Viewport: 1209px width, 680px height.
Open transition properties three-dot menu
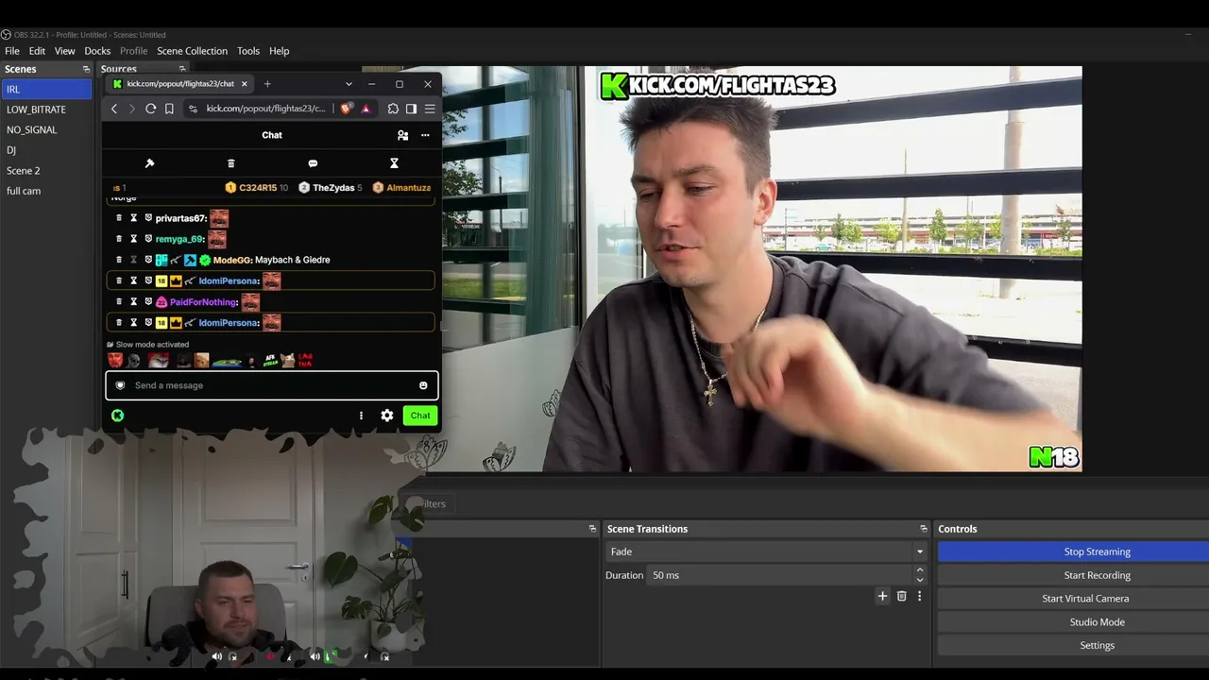[919, 596]
